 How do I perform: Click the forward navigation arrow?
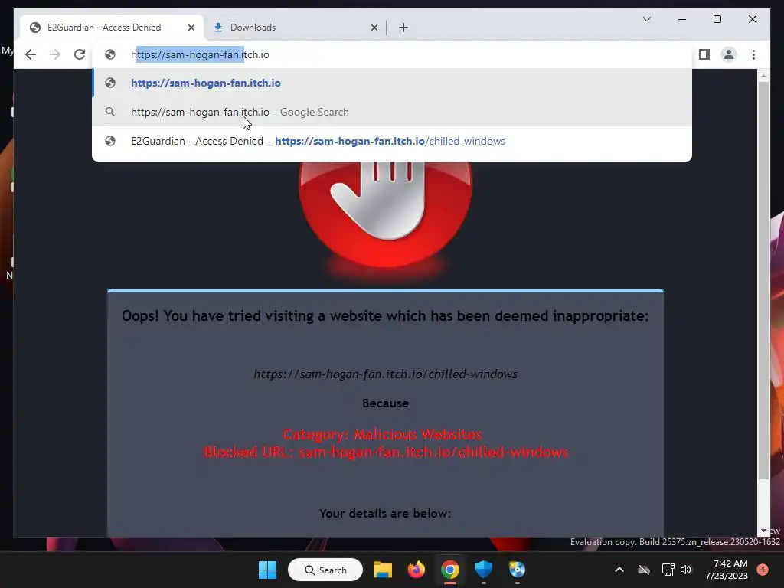click(55, 54)
